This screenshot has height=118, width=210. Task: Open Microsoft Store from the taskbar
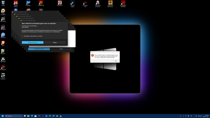tap(35, 116)
